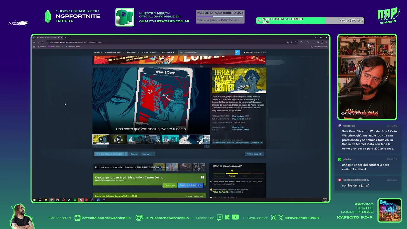407x229 pixels.
Task: Click the Novelas visuales tag
Action: [219, 143]
